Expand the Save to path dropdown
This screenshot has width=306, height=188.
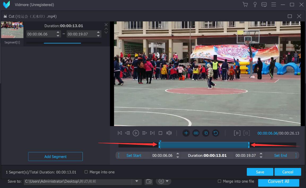tap(137, 181)
